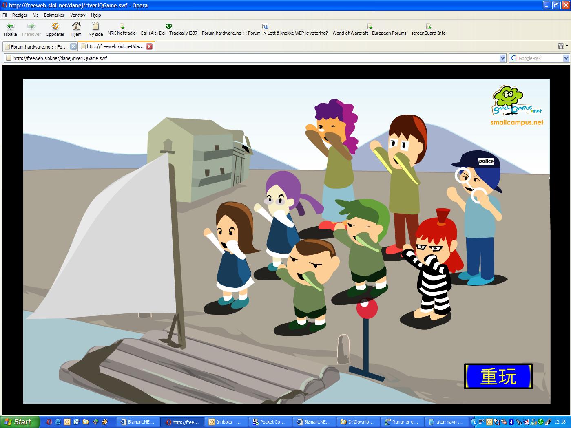Switch to the uten navn taskbar window
Image resolution: width=571 pixels, height=428 pixels.
pyautogui.click(x=447, y=422)
